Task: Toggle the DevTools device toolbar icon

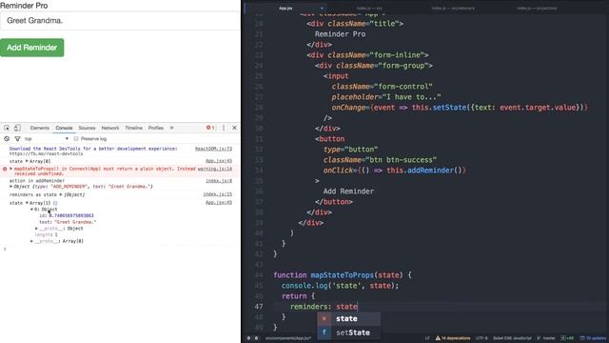Action: 17,128
